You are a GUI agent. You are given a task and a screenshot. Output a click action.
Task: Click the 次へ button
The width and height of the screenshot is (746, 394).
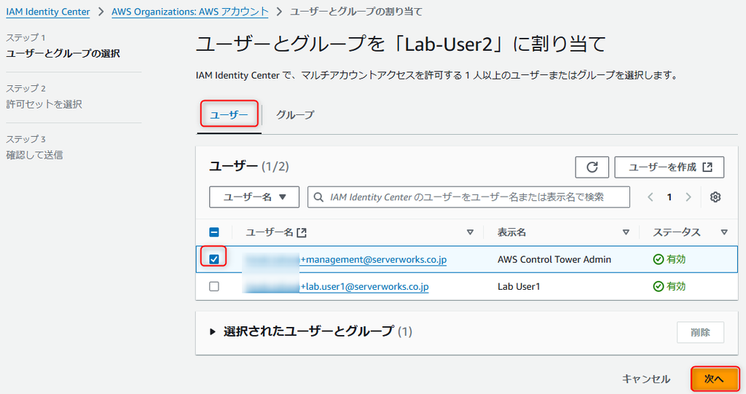[x=714, y=379]
